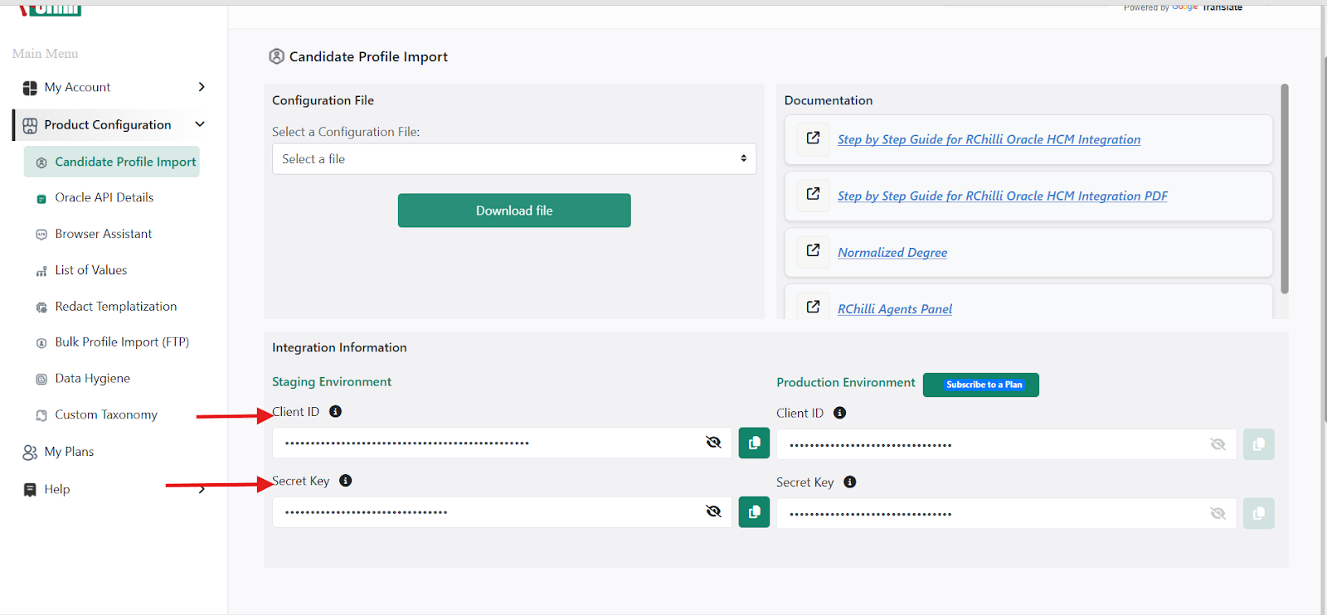Click external-link icon for RChilli Agents Panel
This screenshot has width=1327, height=615.
coord(813,307)
